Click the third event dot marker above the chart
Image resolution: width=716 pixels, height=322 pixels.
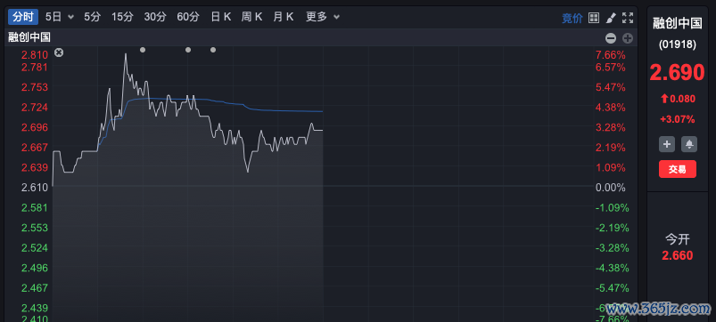click(213, 50)
